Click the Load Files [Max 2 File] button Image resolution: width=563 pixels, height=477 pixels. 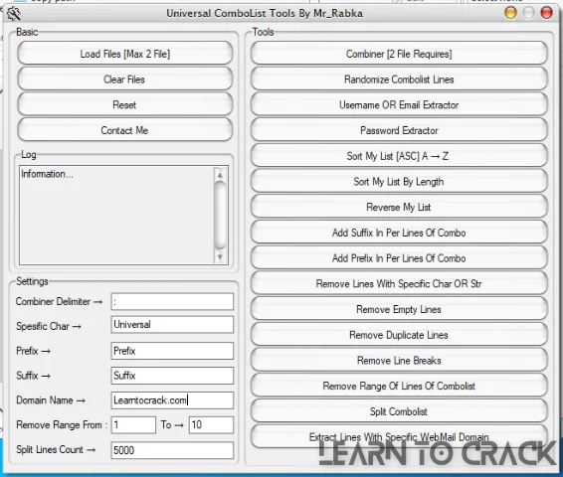[124, 54]
